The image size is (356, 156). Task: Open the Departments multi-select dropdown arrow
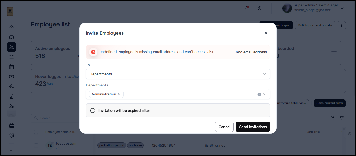point(265,94)
